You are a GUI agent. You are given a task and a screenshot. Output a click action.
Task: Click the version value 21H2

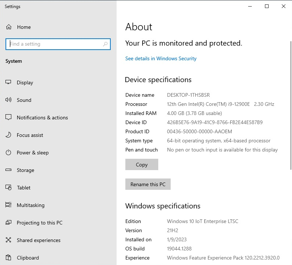coord(172,230)
